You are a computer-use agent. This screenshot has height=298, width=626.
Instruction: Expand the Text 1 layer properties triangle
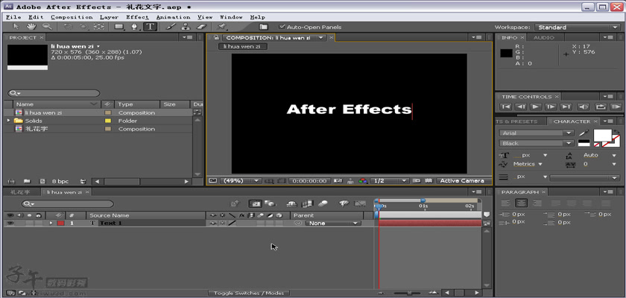click(51, 223)
